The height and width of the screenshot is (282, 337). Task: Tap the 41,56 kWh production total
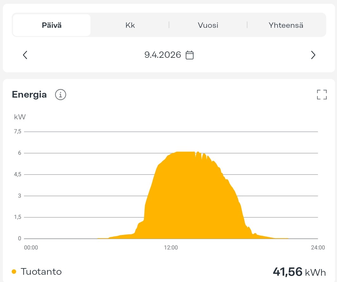pos(299,272)
